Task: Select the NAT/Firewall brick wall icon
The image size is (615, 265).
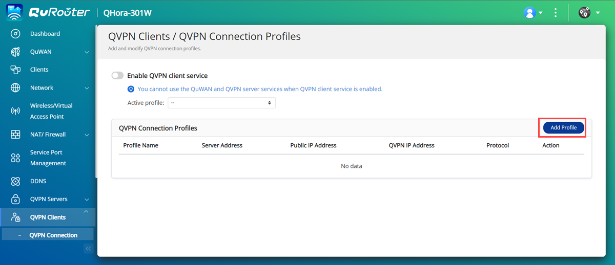Action: tap(15, 135)
